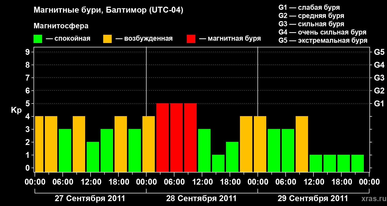
Task: Click the lowest green bar on 28 Сентября
Action: (x=218, y=163)
